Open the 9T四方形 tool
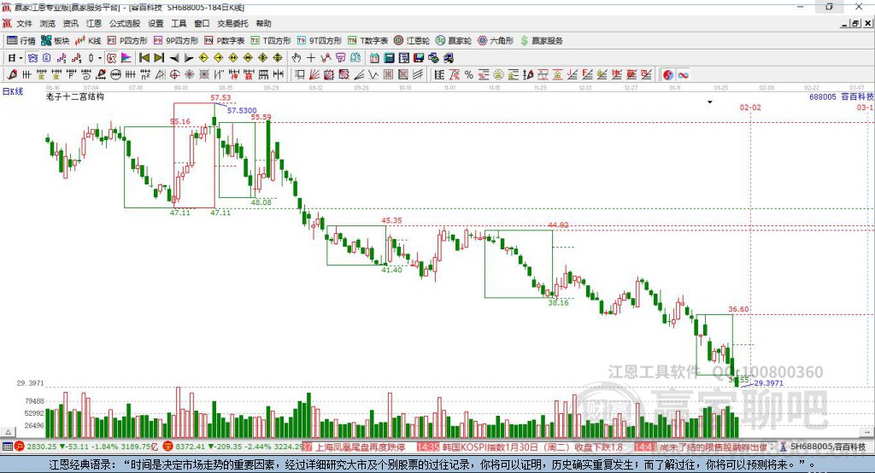This screenshot has height=473, width=875. 320,41
